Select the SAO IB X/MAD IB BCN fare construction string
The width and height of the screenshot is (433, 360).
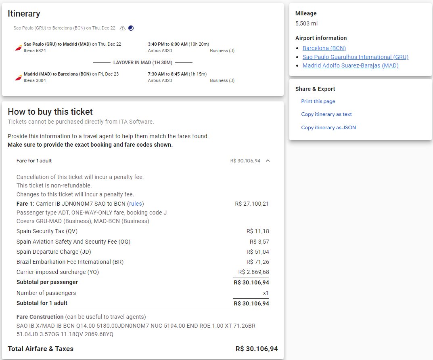(x=136, y=330)
